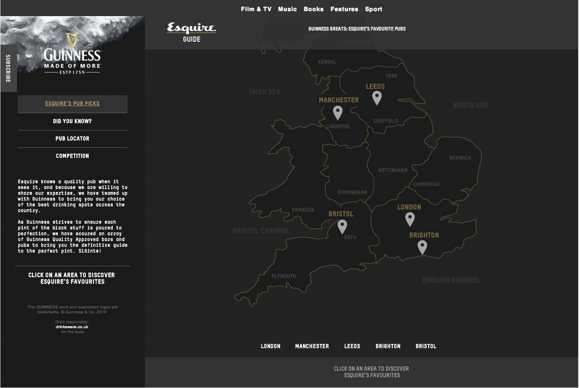
Task: Open the Music section
Action: (288, 9)
